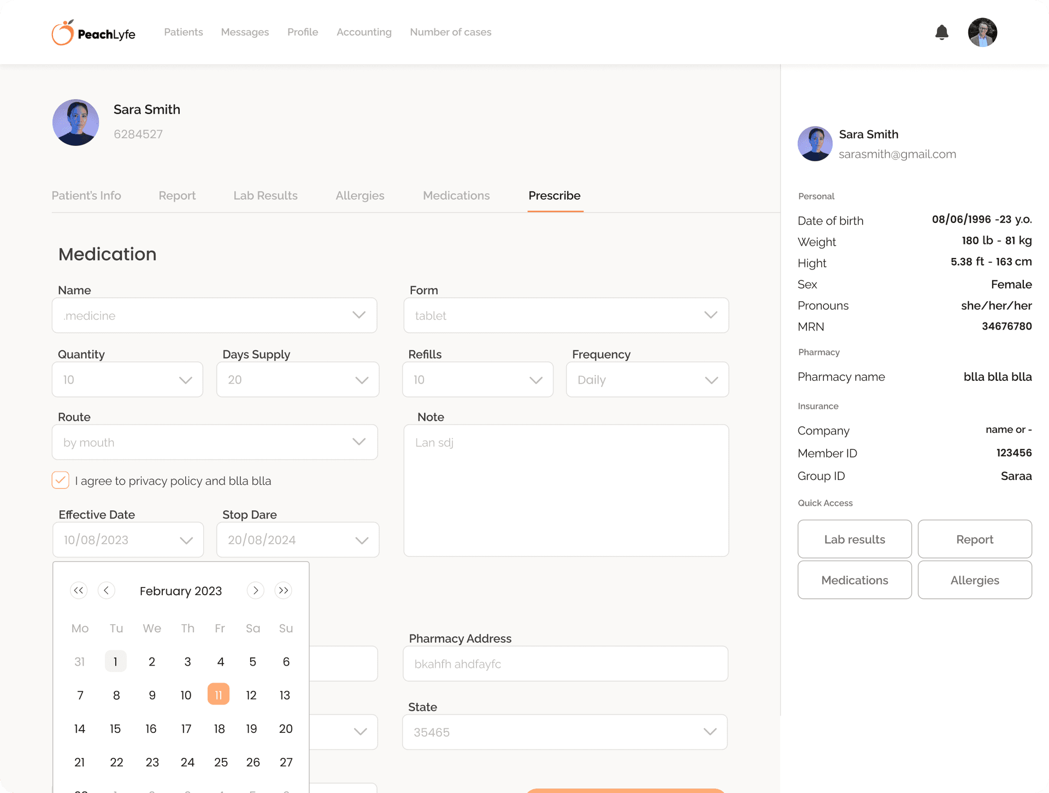1049x793 pixels.
Task: Click the sarasmith@gmail.com email address
Action: point(897,154)
